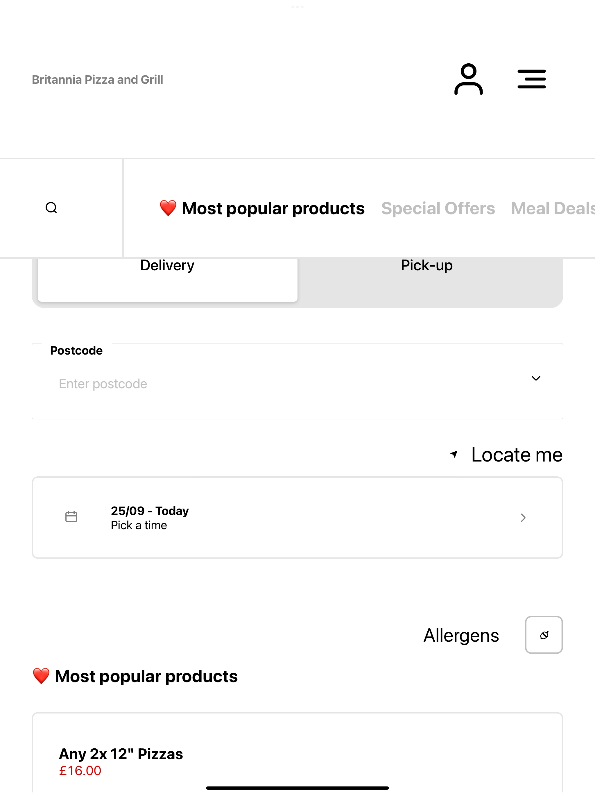This screenshot has height=794, width=595.
Task: Open the hamburger menu
Action: pos(531,79)
